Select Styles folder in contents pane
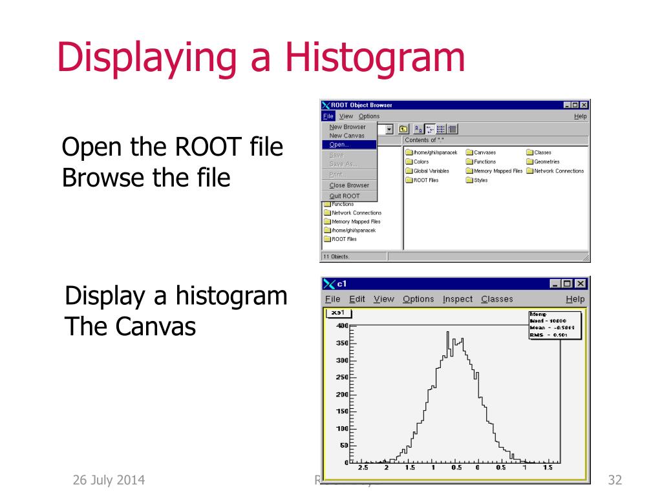Screen dimensions: 662x496 tap(476, 180)
